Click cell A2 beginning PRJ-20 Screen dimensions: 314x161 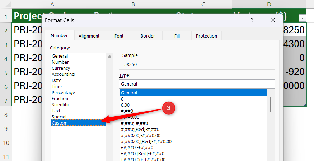pos(27,30)
